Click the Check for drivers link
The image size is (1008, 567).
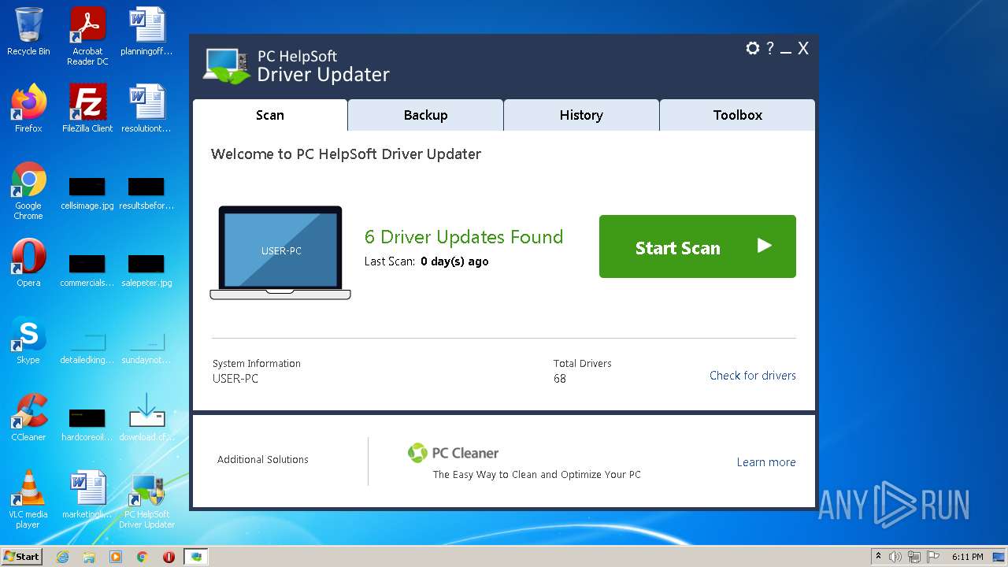pos(753,376)
